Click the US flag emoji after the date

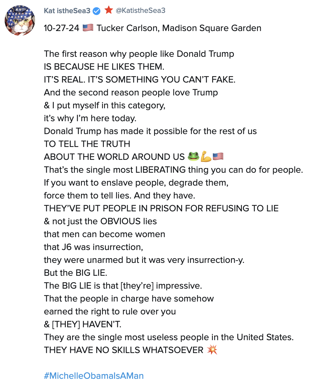click(88, 28)
